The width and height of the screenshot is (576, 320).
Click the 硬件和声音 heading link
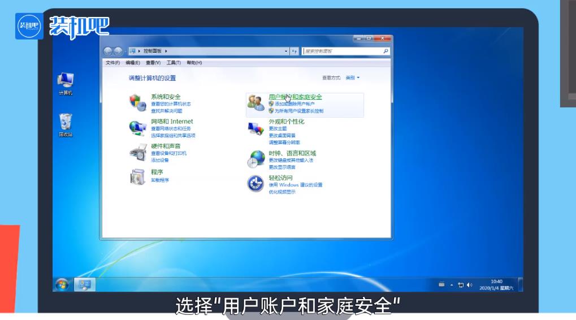(x=166, y=146)
